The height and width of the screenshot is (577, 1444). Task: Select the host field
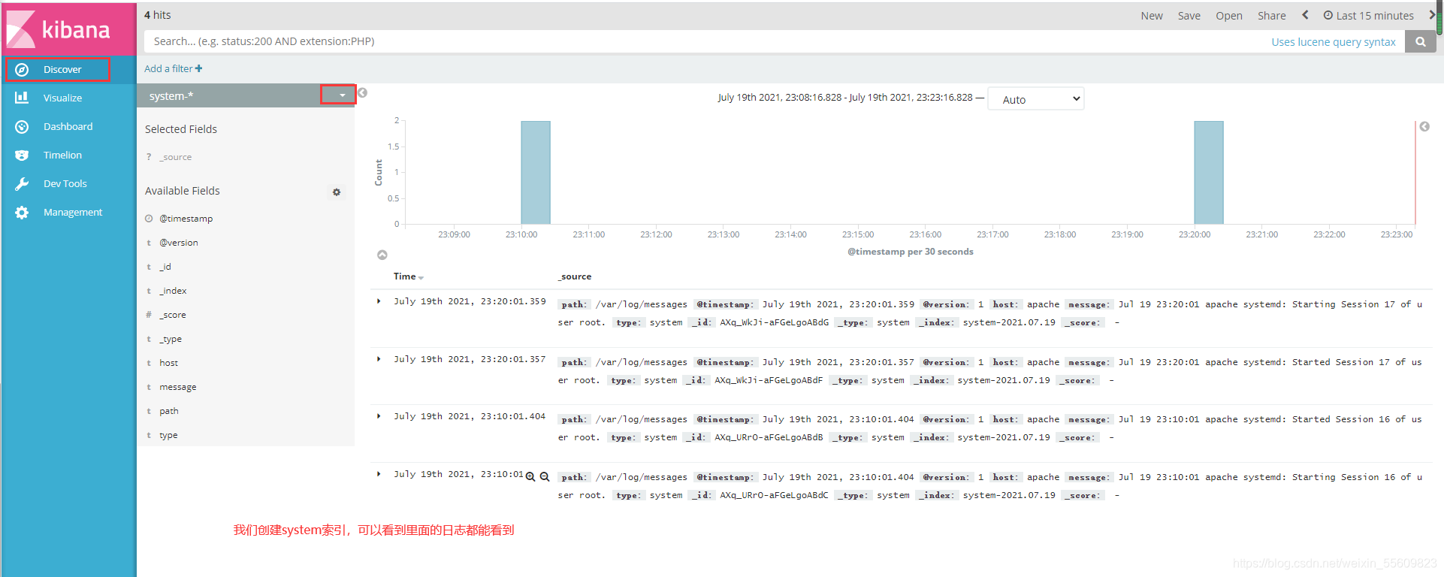[x=169, y=363]
